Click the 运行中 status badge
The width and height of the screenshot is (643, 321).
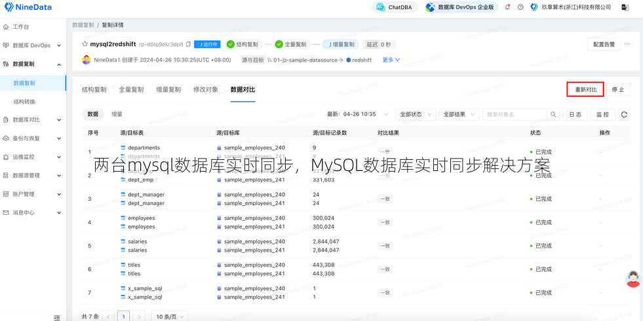click(x=208, y=45)
